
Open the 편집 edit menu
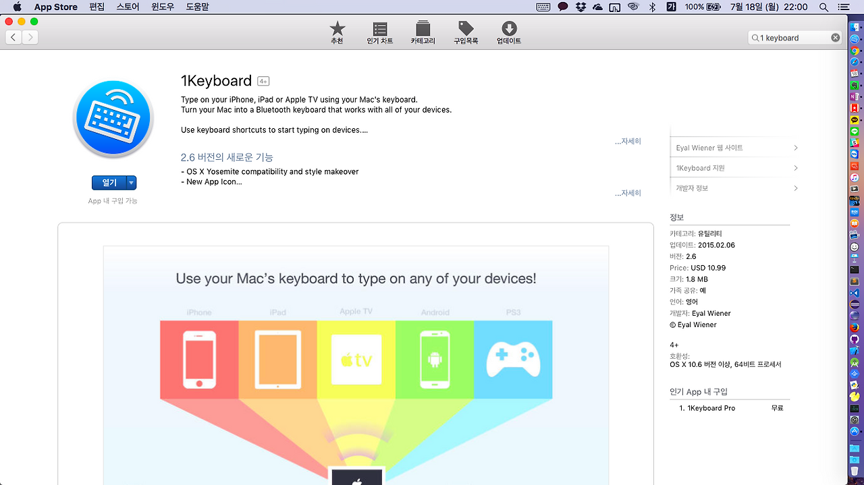pyautogui.click(x=97, y=7)
